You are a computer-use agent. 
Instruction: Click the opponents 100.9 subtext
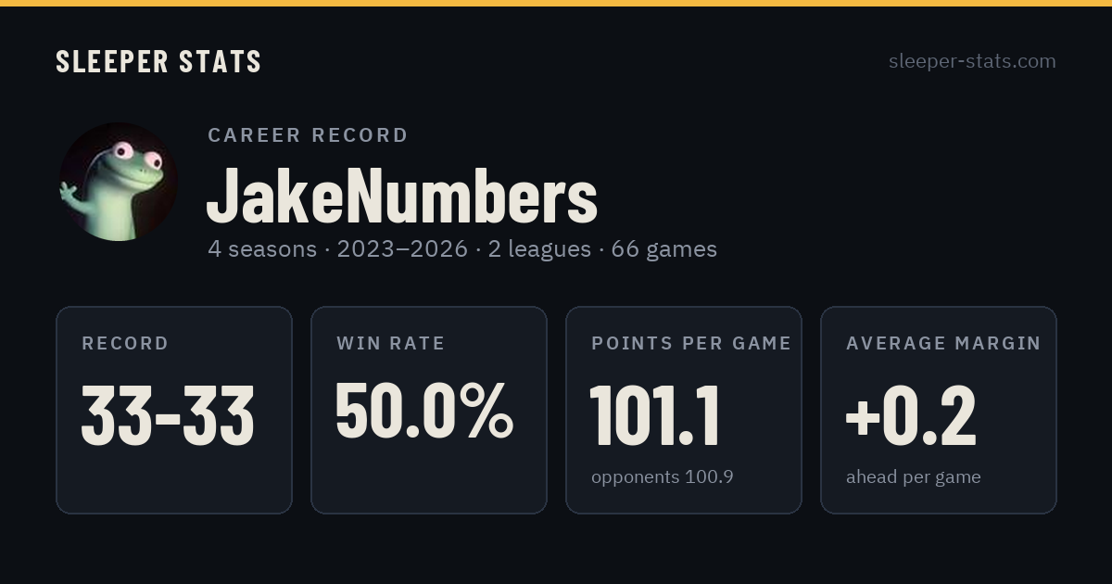(663, 477)
